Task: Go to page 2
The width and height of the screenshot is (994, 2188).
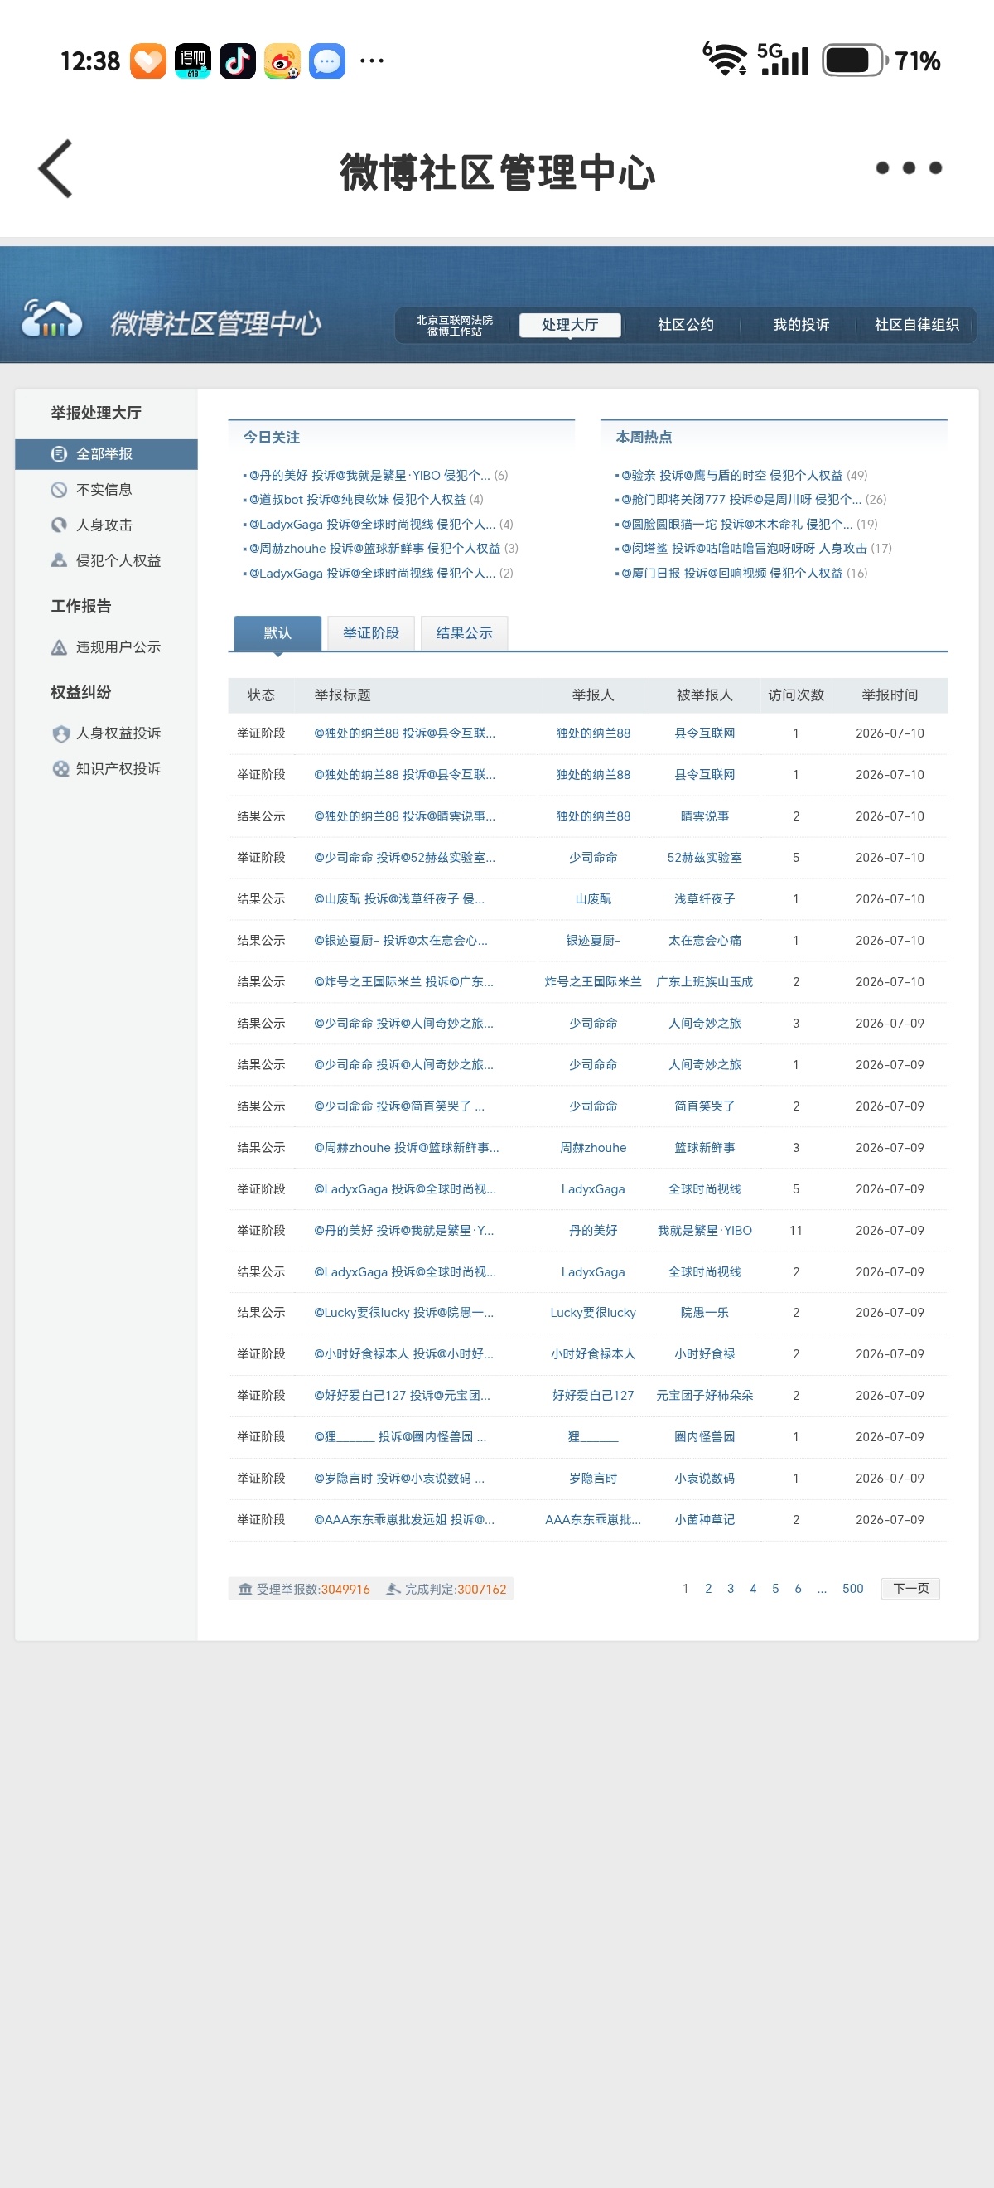Action: pos(708,1589)
